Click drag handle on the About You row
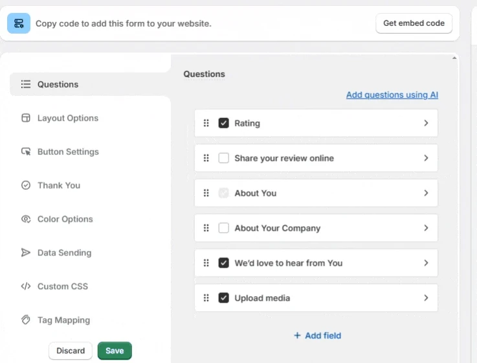Screen dimensions: 477x363 (206, 193)
